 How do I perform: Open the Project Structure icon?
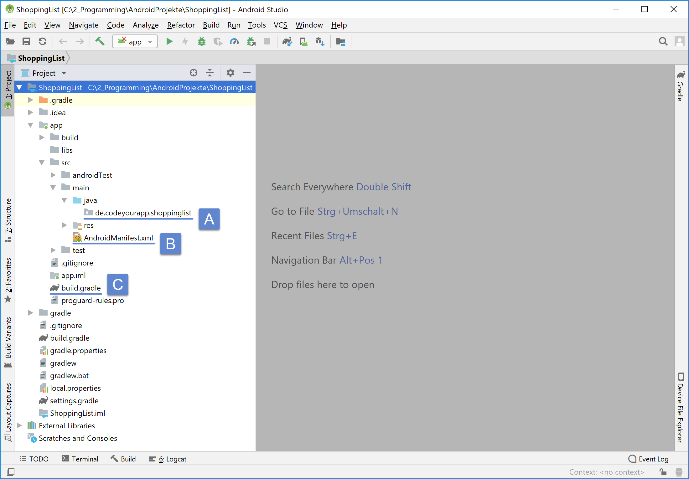pos(341,41)
